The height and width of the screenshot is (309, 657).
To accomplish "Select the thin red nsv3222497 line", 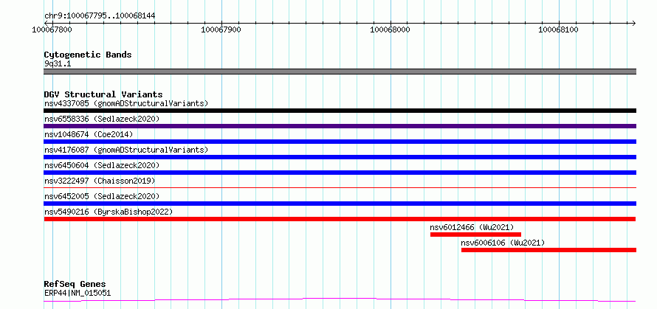I will [x=340, y=187].
